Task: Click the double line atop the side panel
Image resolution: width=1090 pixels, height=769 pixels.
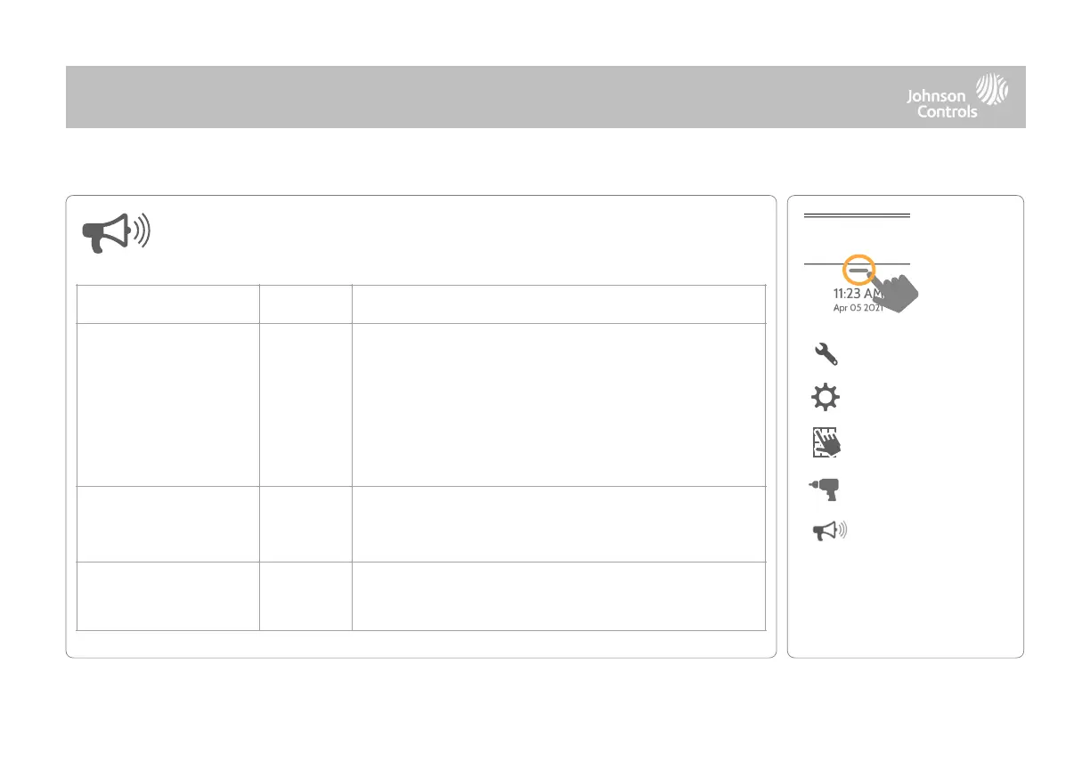Action: [x=857, y=215]
